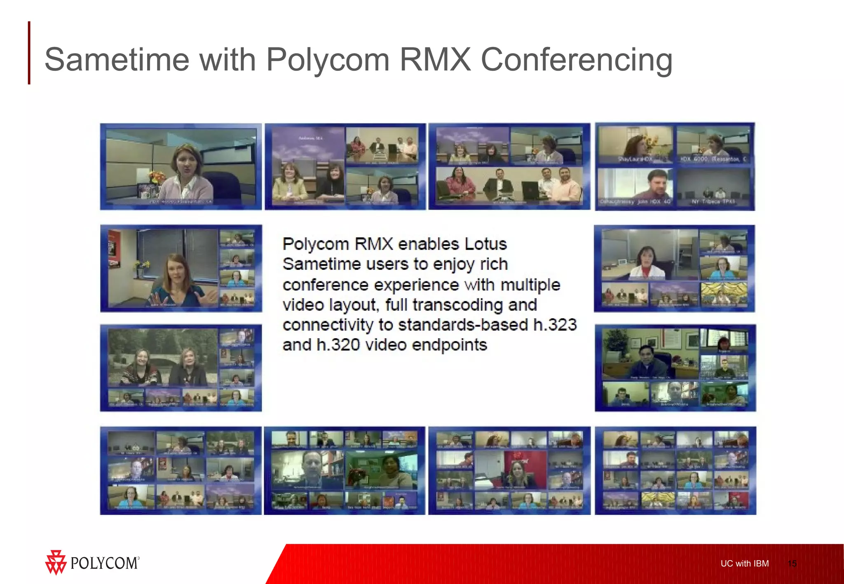Select the left thumbnail of two women outdoors
Image resolution: width=844 pixels, height=584 pixels.
click(x=181, y=368)
